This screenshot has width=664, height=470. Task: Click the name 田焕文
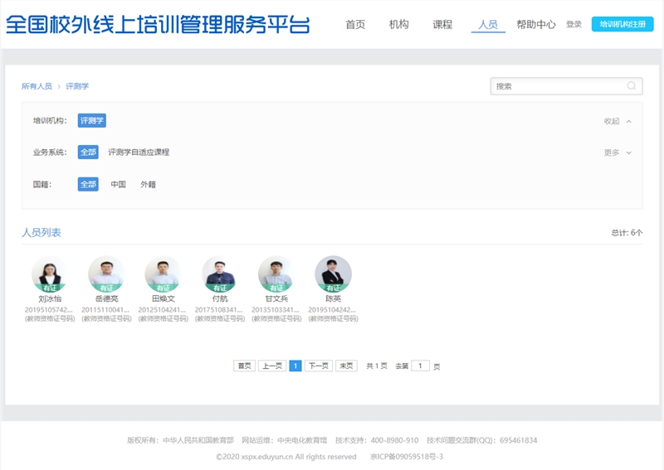[163, 298]
